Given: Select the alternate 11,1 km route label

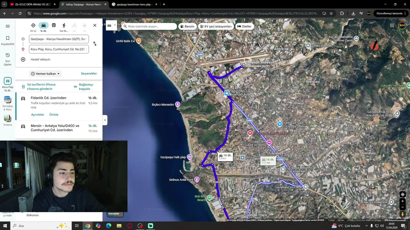Looking at the screenshot, I should pos(268,161).
